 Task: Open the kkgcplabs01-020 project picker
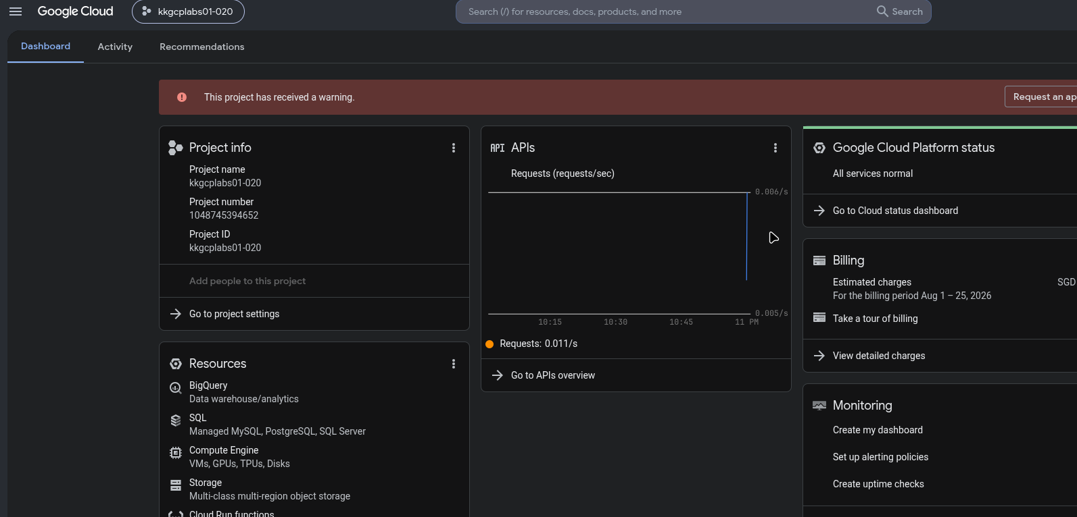point(188,11)
